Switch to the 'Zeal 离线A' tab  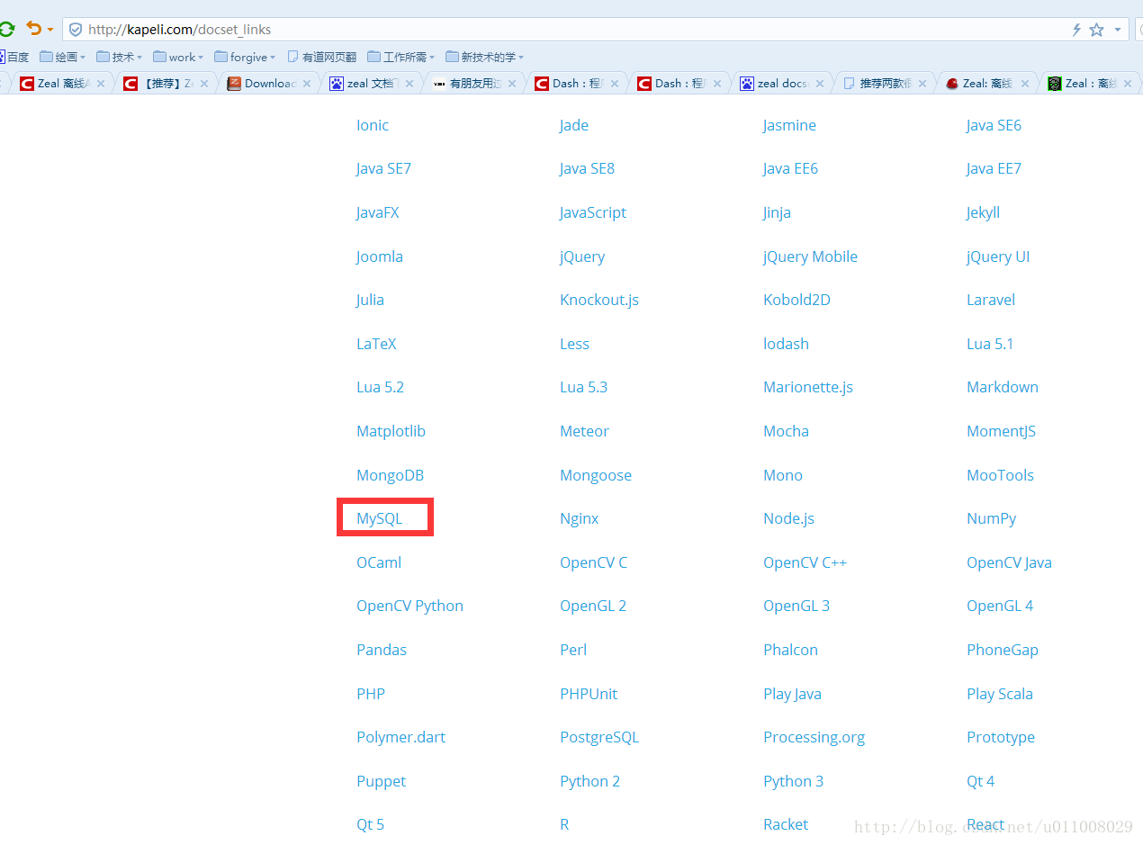(63, 84)
